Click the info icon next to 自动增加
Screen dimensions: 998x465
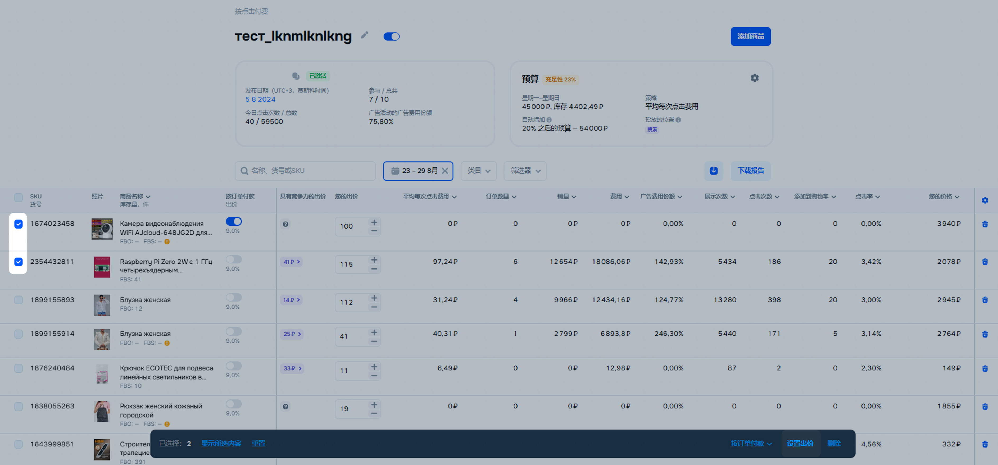point(549,120)
